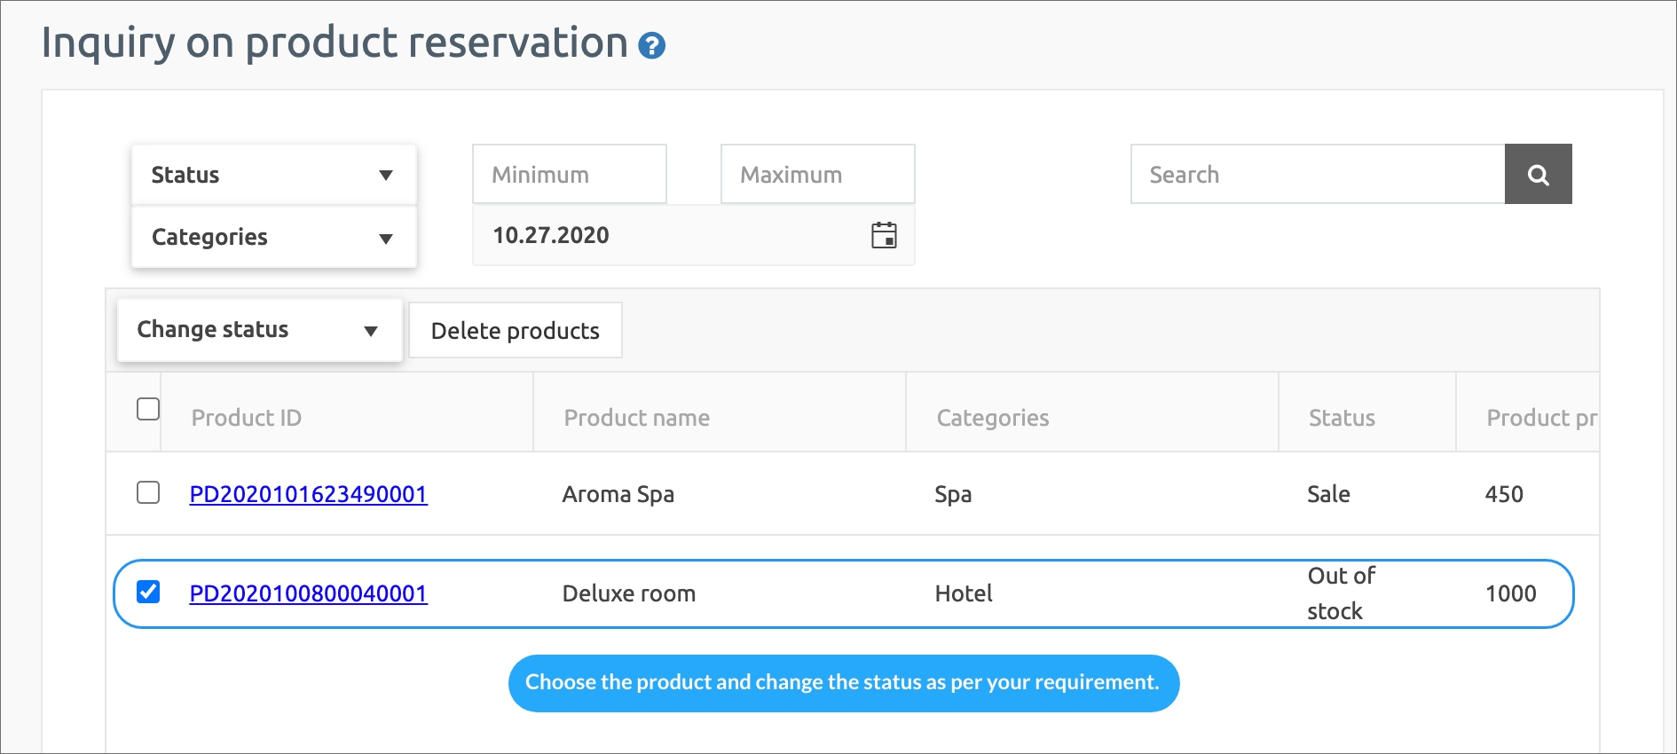This screenshot has width=1677, height=754.
Task: Click the Product ID column header
Action: pyautogui.click(x=247, y=418)
